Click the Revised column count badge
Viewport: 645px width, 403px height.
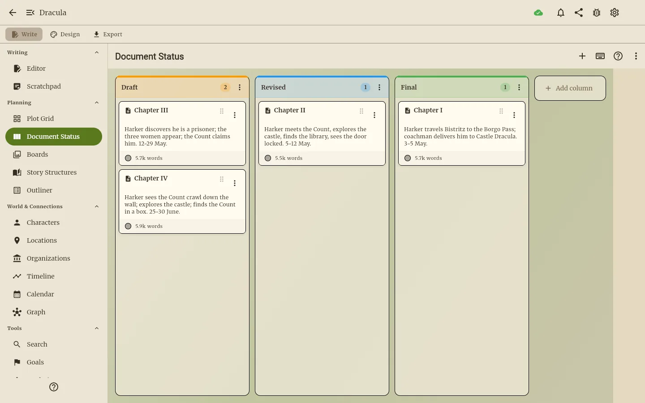point(365,87)
